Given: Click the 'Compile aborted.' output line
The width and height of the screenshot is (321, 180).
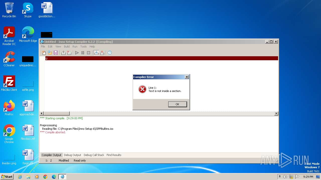Looking at the screenshot, I should [53, 132].
